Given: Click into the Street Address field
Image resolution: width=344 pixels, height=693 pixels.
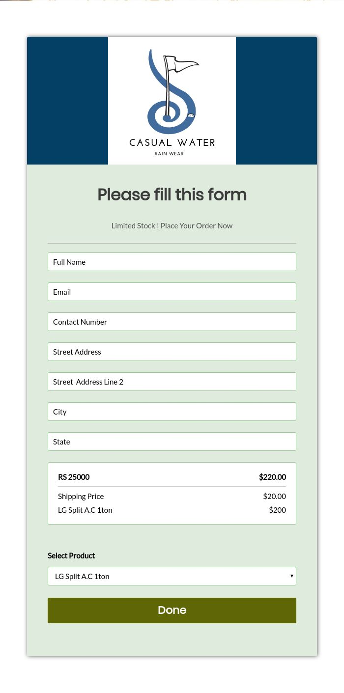Looking at the screenshot, I should tap(172, 352).
